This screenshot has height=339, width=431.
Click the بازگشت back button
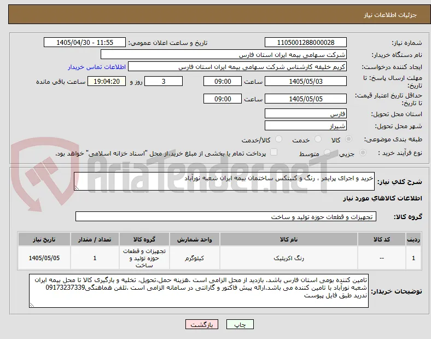(x=202, y=324)
